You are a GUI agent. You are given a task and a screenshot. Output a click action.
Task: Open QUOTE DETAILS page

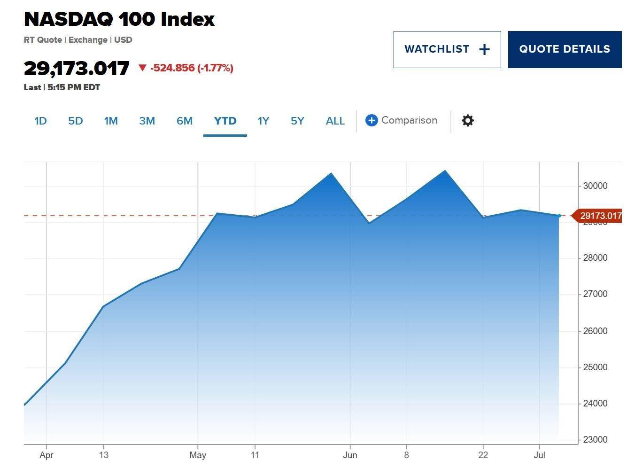(565, 49)
